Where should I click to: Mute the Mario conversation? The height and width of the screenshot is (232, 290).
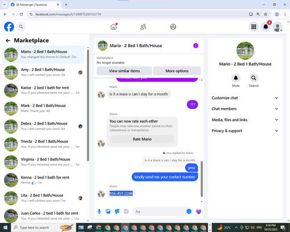235,78
